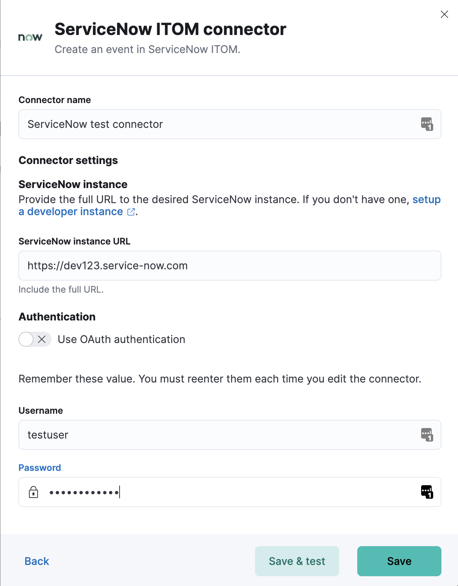Click the ServiceNow 'now' logo

point(30,36)
